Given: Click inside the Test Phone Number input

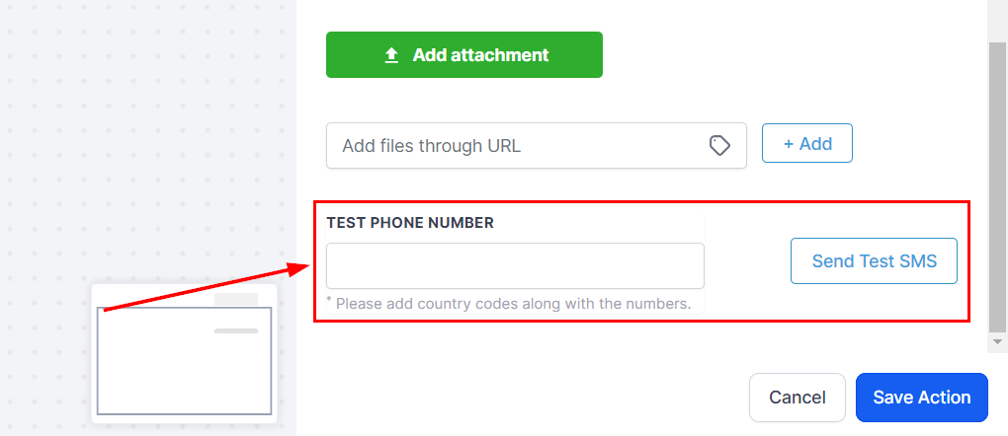Looking at the screenshot, I should pyautogui.click(x=515, y=266).
